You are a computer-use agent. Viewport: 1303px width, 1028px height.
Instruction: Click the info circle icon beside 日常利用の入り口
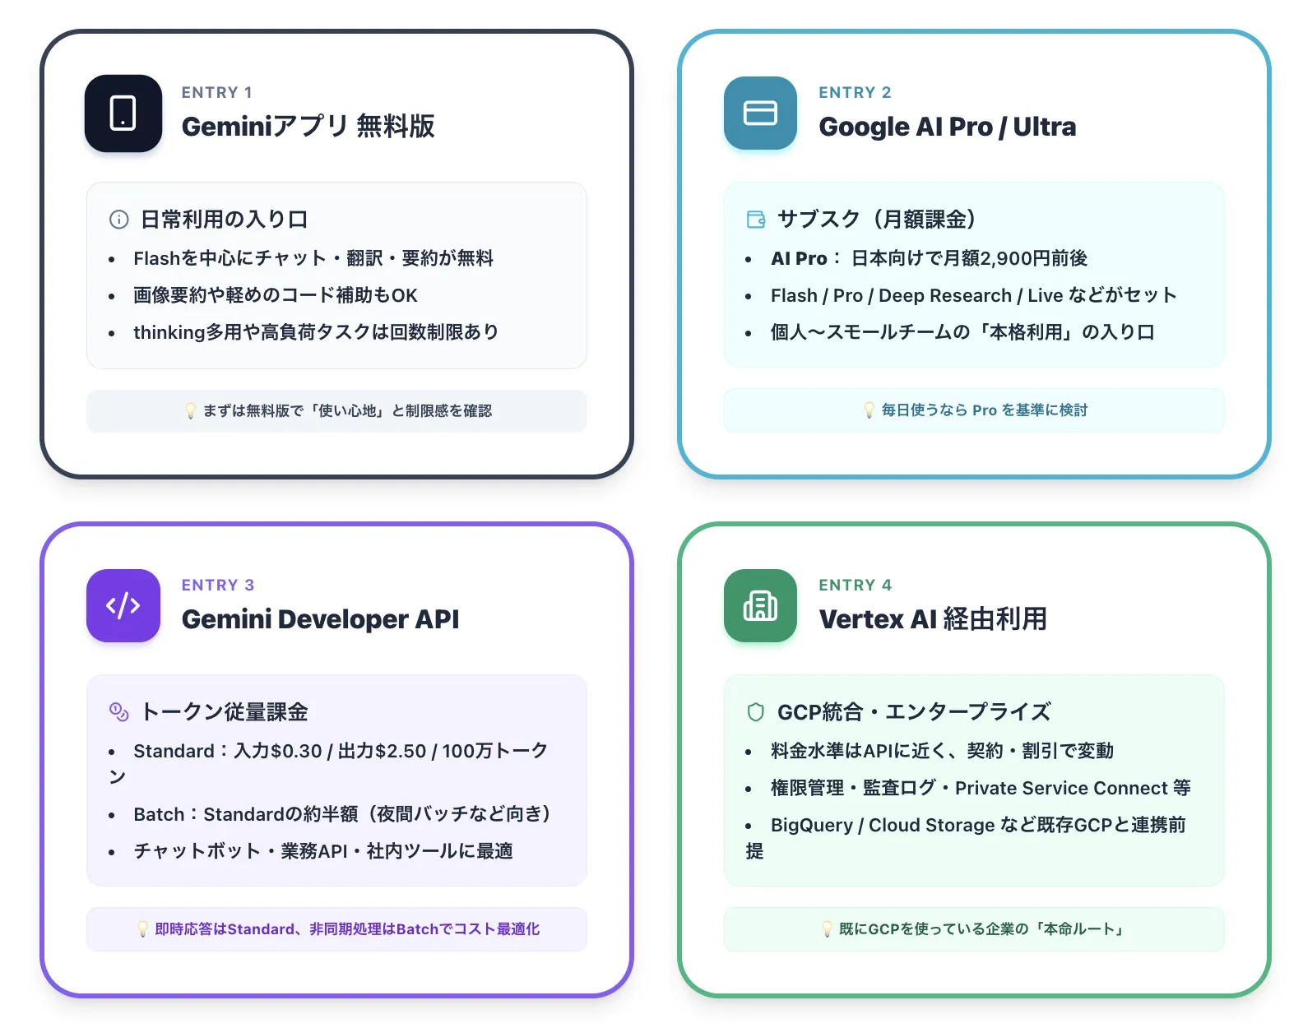tap(119, 220)
